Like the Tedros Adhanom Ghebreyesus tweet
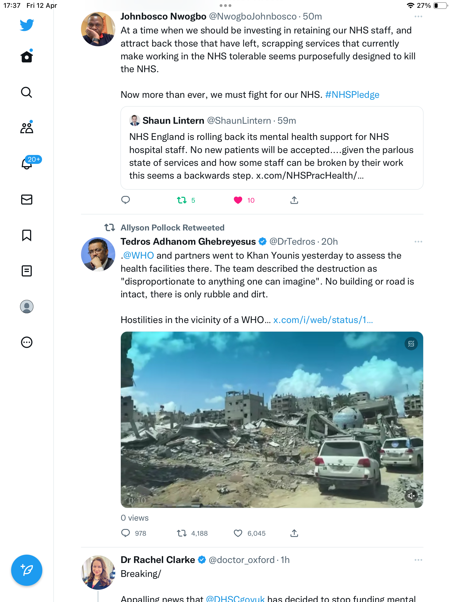This screenshot has width=451, height=602. pos(238,533)
